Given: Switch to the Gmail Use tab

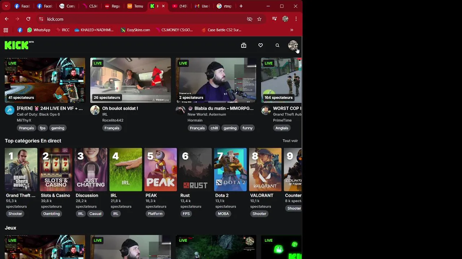Looking at the screenshot, I should 202,6.
